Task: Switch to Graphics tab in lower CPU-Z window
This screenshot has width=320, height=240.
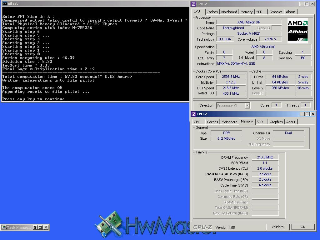Action: 276,122
